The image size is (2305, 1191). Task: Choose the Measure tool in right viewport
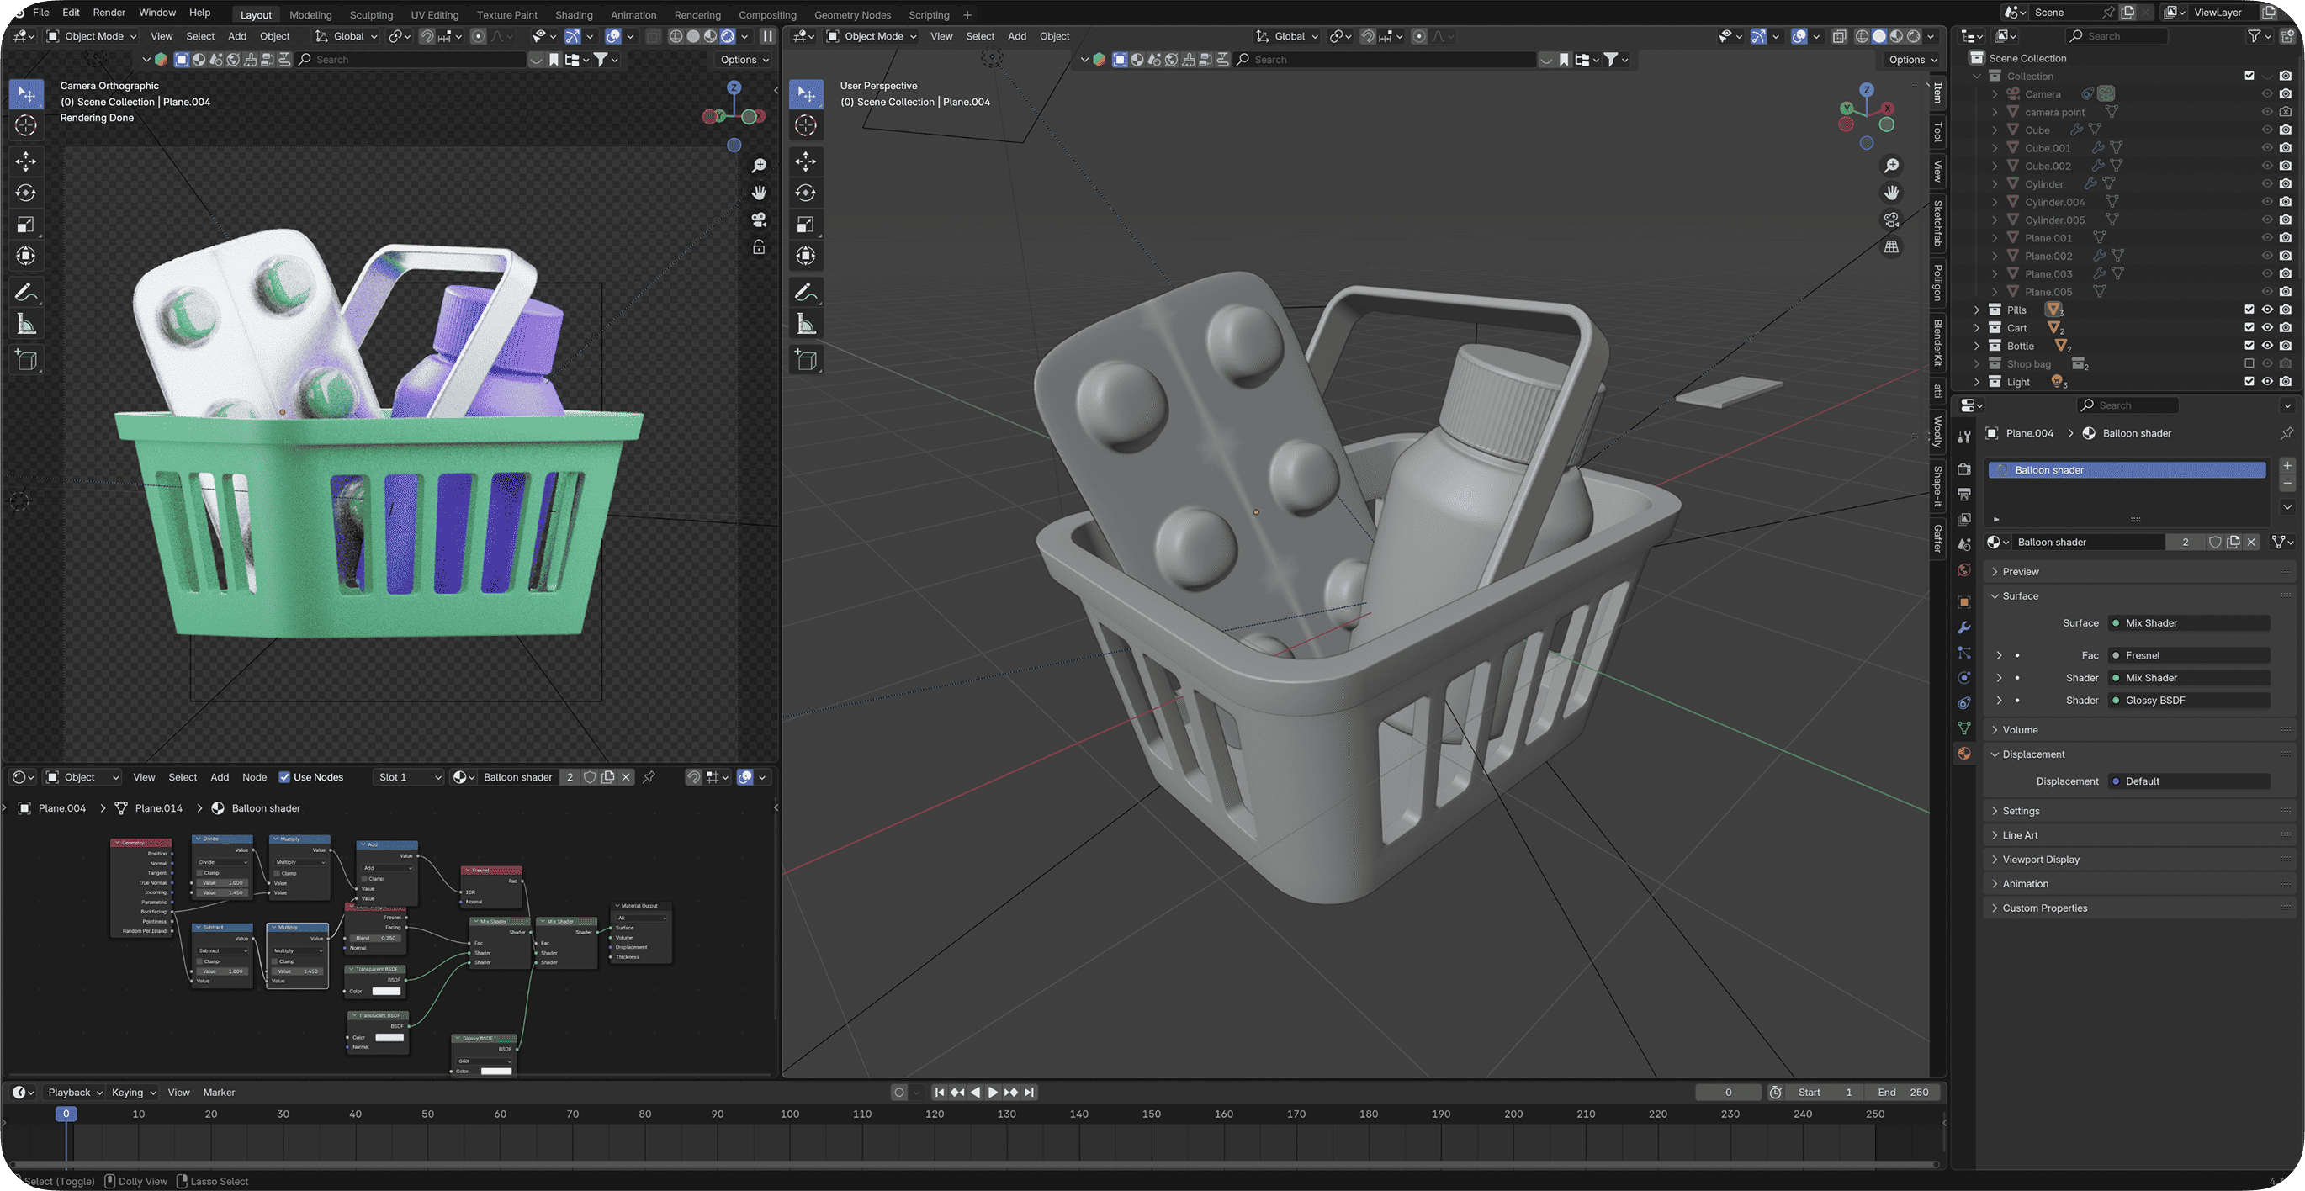click(x=805, y=325)
